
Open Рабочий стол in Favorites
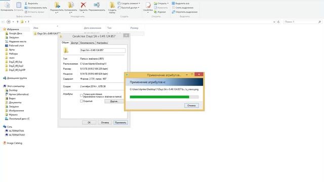click(15, 45)
